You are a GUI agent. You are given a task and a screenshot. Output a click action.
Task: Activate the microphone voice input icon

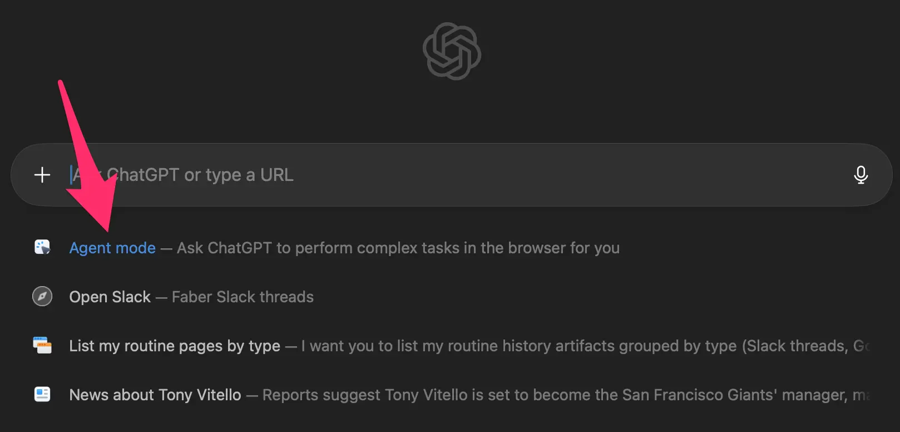pos(861,175)
